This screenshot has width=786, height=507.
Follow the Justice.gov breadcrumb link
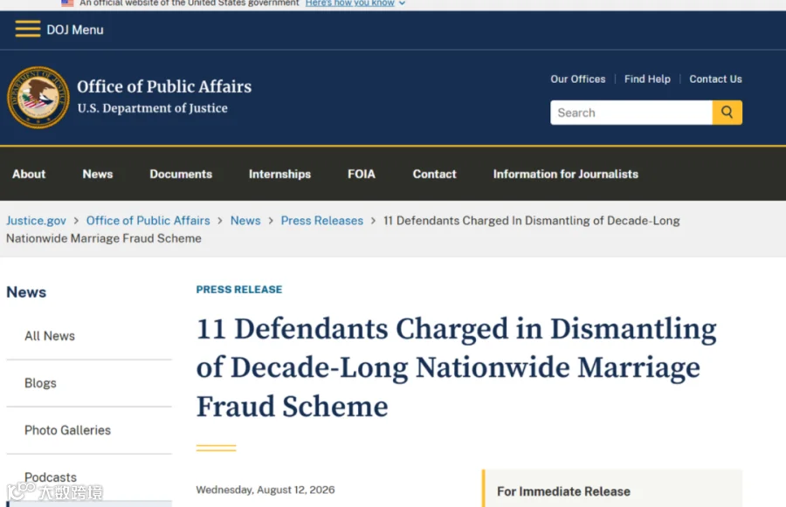point(36,221)
